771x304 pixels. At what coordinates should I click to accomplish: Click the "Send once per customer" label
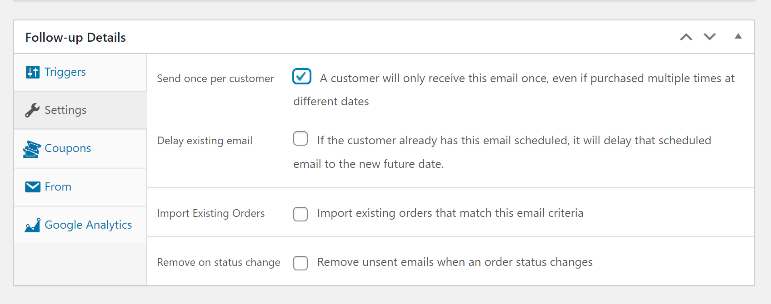[x=215, y=78]
